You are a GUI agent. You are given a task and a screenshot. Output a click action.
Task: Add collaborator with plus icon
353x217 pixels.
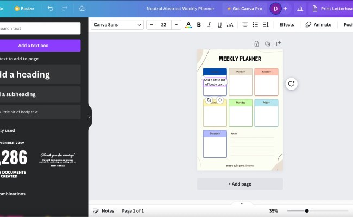coord(286,9)
